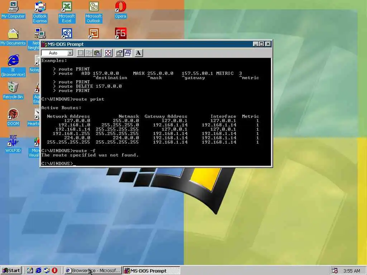Image resolution: width=367 pixels, height=275 pixels.
Task: Click the 'Active Routes:' heading
Action: tap(61, 108)
